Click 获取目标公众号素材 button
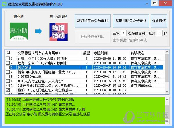The width and height of the screenshot is (174, 128). point(131,21)
